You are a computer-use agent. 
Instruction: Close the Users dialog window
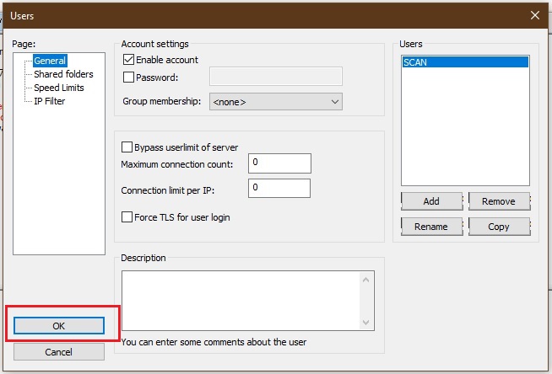[x=534, y=14]
